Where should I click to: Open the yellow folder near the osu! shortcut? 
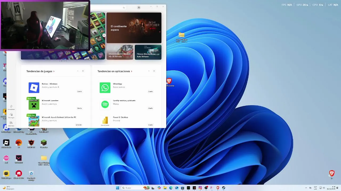coord(44,160)
